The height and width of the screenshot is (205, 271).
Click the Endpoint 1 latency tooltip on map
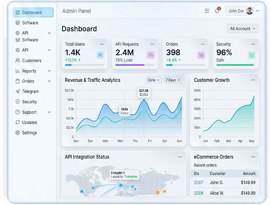coord(124,175)
